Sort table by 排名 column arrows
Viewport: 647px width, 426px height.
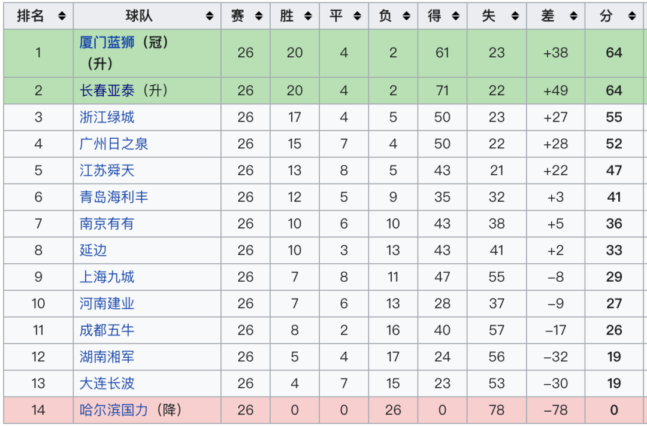click(62, 17)
